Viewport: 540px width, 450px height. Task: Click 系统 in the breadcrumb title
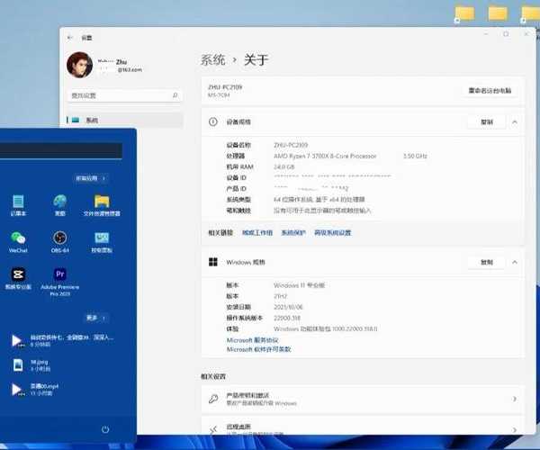coord(212,60)
